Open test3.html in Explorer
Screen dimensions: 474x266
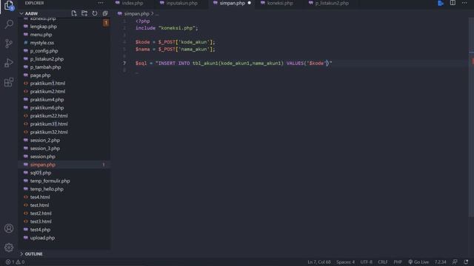(x=41, y=222)
